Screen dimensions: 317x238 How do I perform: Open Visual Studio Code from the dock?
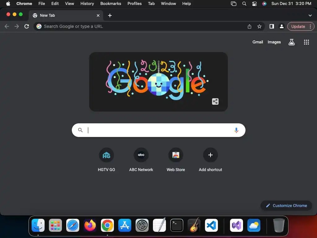(211, 225)
